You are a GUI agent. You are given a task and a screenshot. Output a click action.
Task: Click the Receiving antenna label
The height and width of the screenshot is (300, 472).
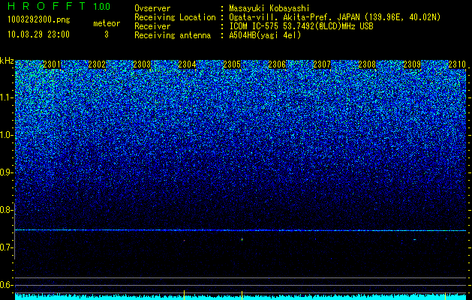tap(173, 35)
